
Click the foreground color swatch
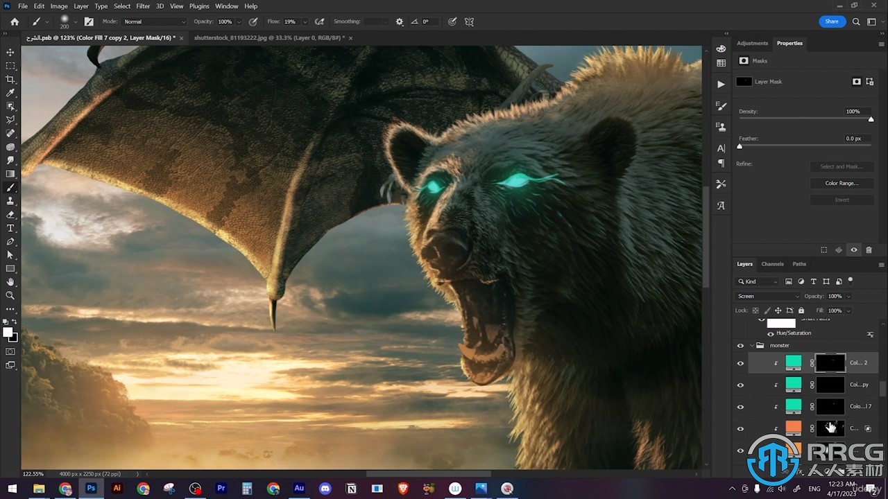click(8, 333)
